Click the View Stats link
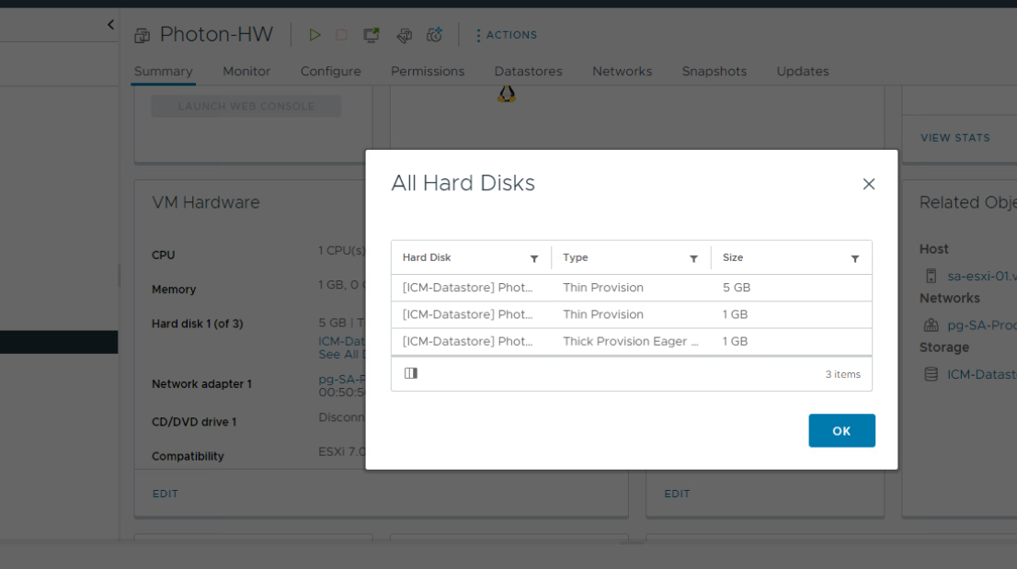The width and height of the screenshot is (1017, 569). click(x=954, y=138)
